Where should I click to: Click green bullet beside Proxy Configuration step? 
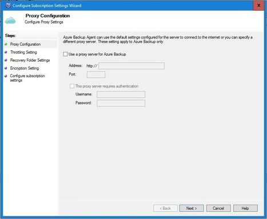point(6,44)
